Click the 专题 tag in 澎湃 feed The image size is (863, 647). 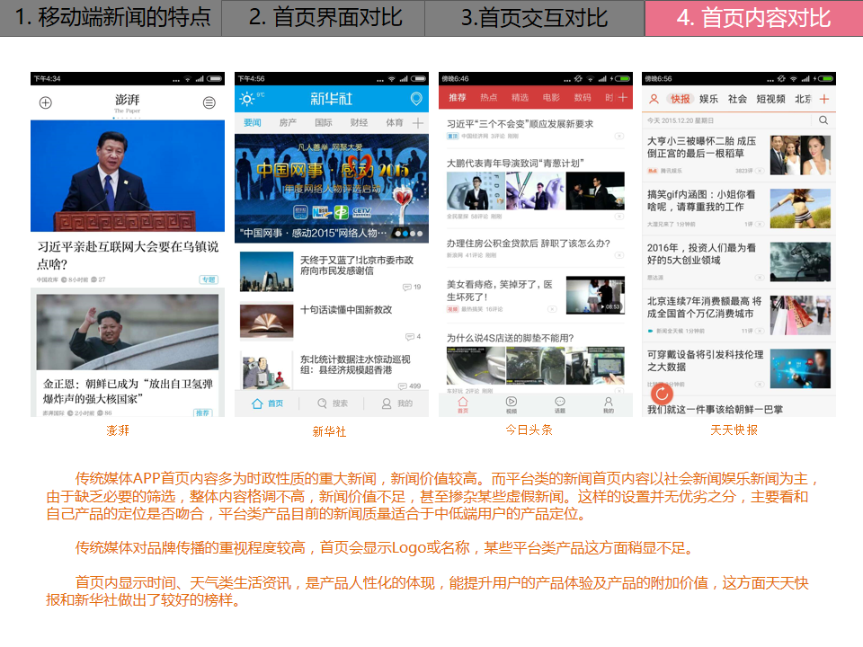pyautogui.click(x=209, y=279)
